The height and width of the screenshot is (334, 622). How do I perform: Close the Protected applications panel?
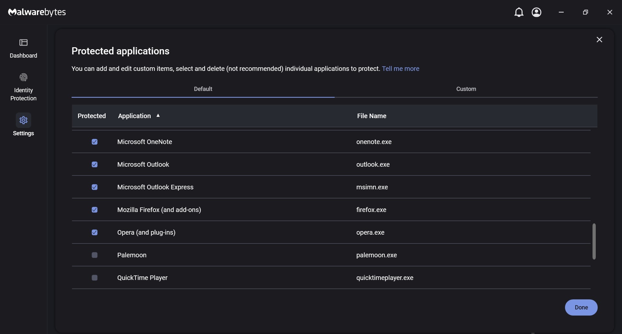599,39
